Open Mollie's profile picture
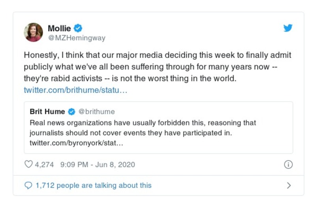 coord(33,32)
